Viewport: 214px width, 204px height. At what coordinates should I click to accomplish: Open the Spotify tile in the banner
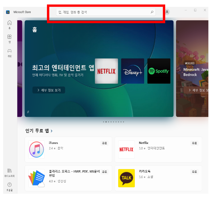pos(159,71)
